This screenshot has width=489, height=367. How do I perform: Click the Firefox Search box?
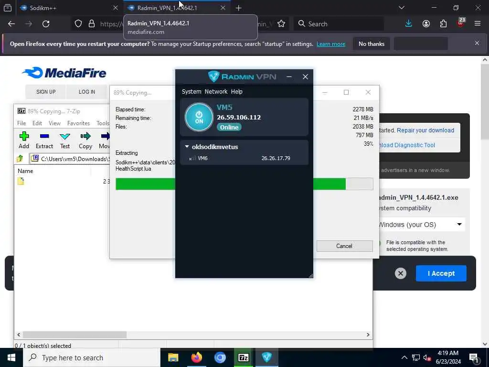pyautogui.click(x=339, y=24)
